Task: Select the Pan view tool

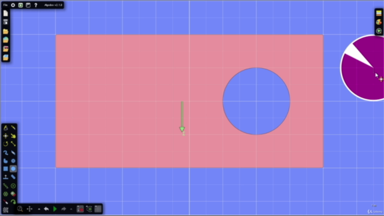Action: point(29,209)
